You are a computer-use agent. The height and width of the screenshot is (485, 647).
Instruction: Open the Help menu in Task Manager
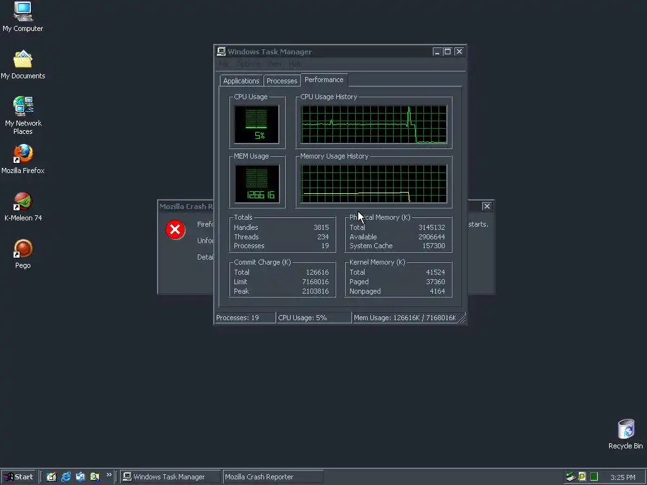click(x=295, y=64)
